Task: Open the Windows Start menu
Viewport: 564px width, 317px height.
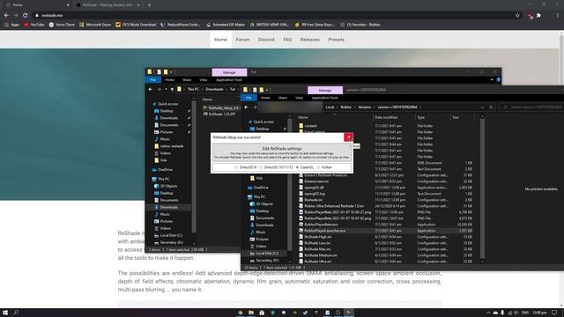Action: (x=5, y=313)
